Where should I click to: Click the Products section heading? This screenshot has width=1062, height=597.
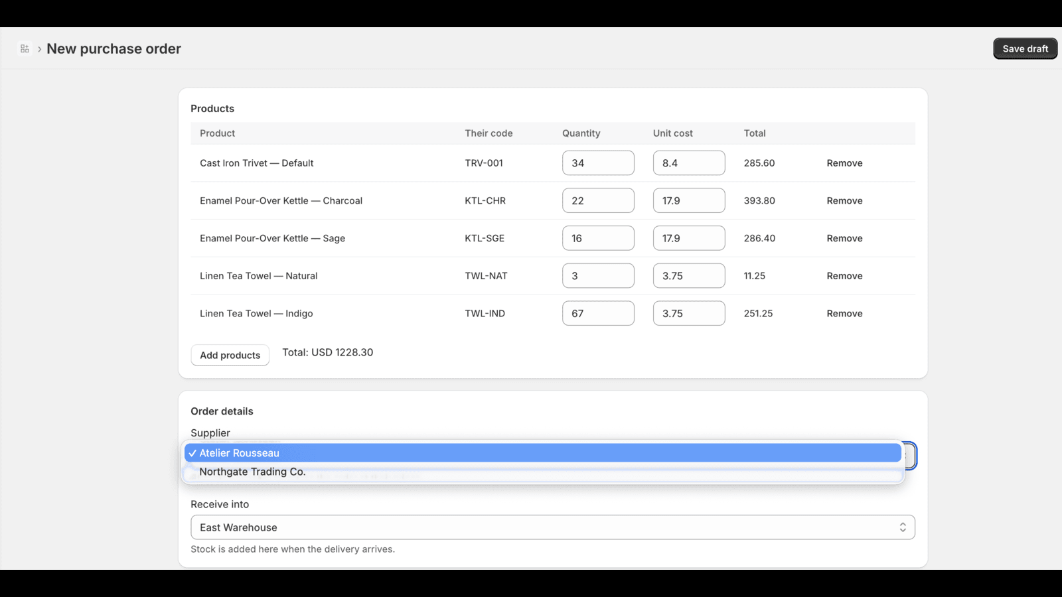click(212, 108)
